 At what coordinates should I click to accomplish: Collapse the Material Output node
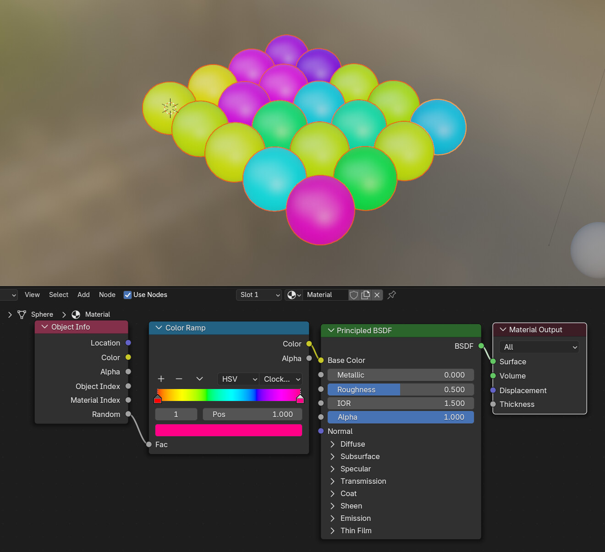tap(503, 330)
